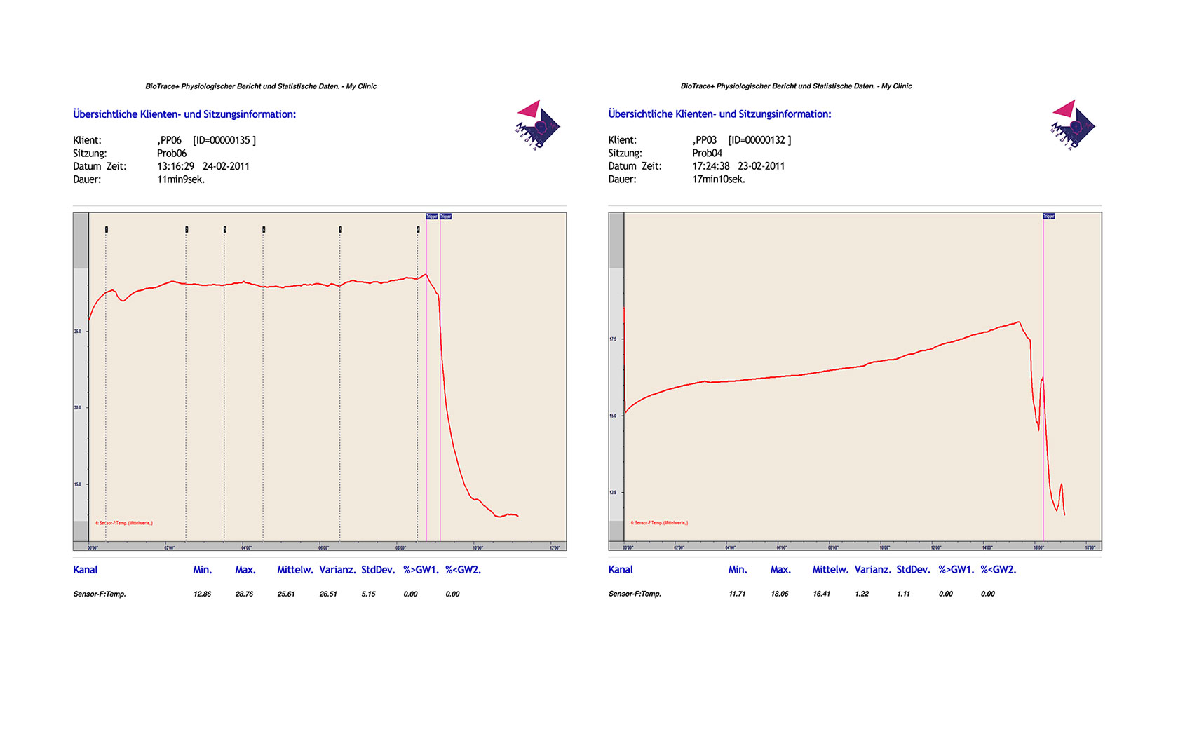This screenshot has height=736, width=1178.
Task: Select timeline marker 2 in the left chart
Action: coord(187,229)
